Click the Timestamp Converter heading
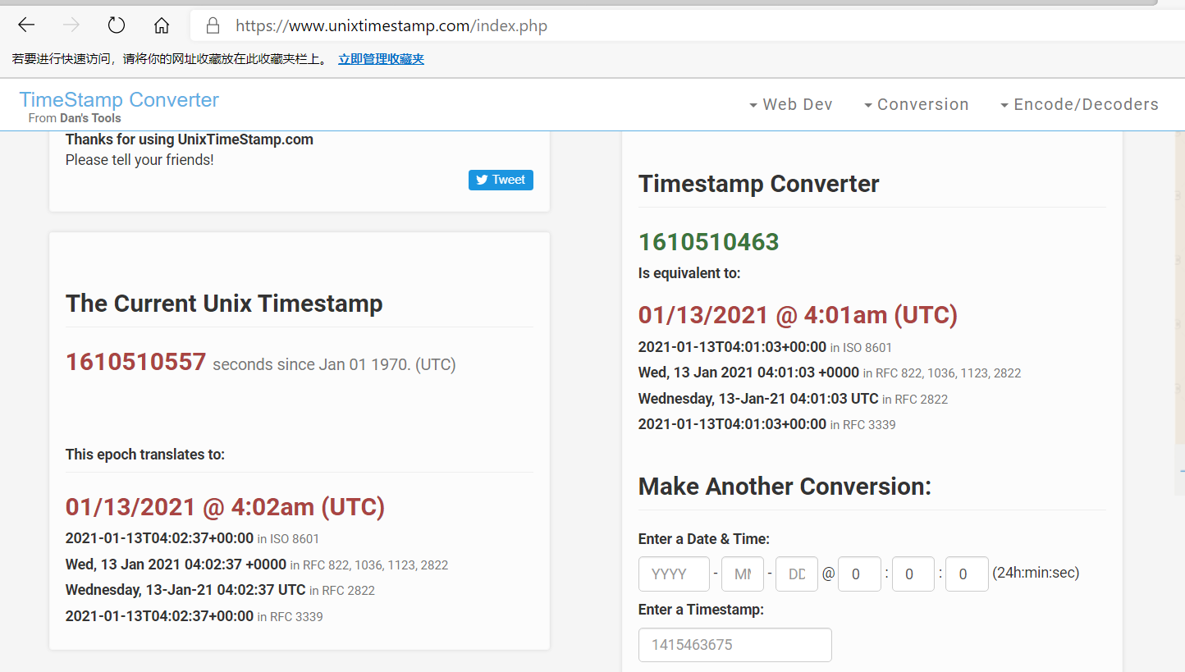This screenshot has height=672, width=1185. pos(759,184)
